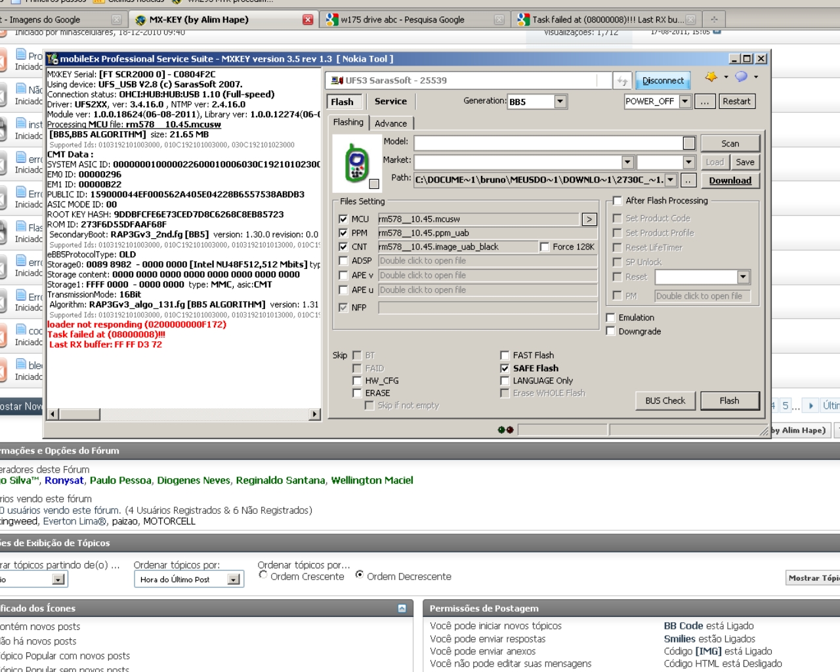The width and height of the screenshot is (840, 672).
Task: Open the star icon dropdown arrow
Action: [x=726, y=77]
